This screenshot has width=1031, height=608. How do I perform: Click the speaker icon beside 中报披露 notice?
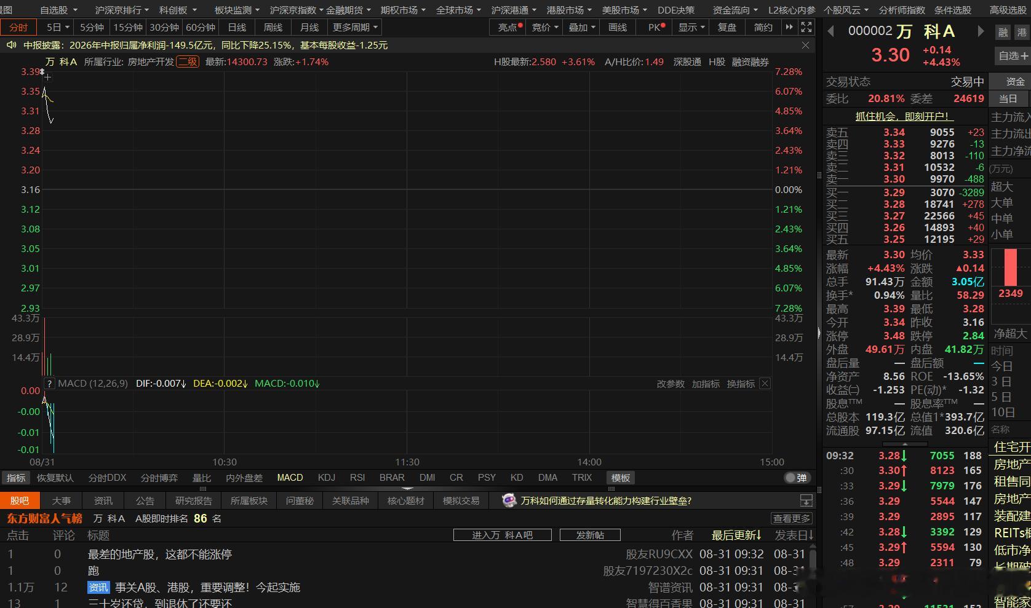11,45
